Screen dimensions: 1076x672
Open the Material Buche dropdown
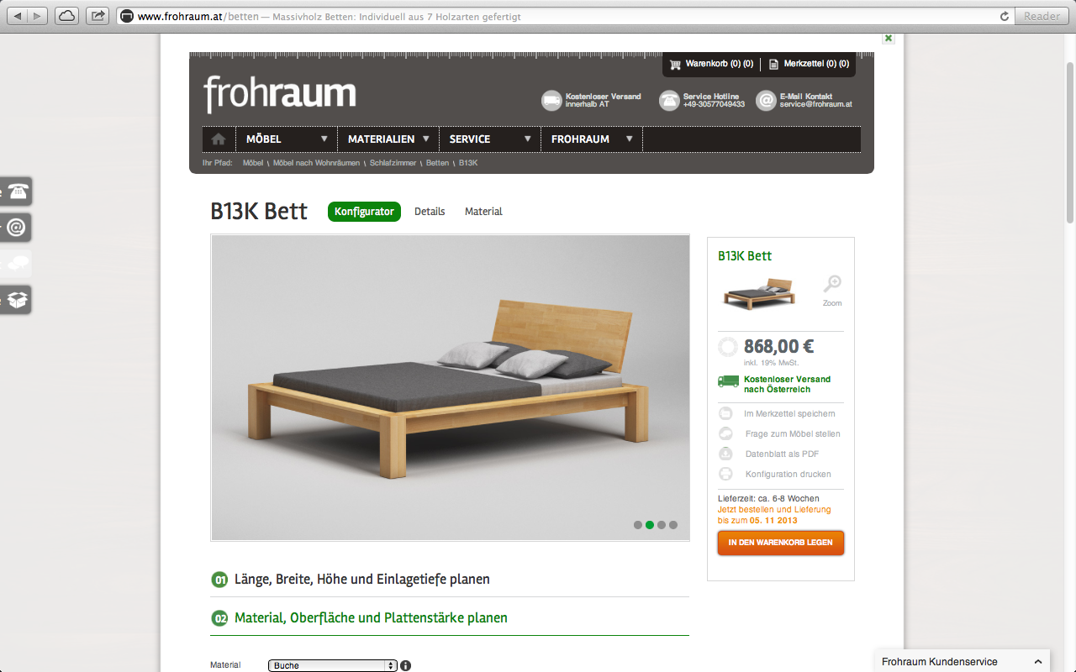click(333, 665)
